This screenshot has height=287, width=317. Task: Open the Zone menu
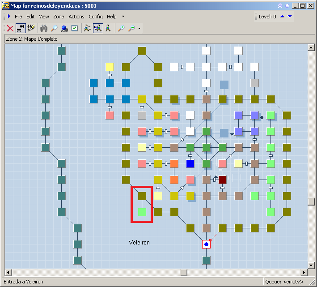tap(59, 17)
